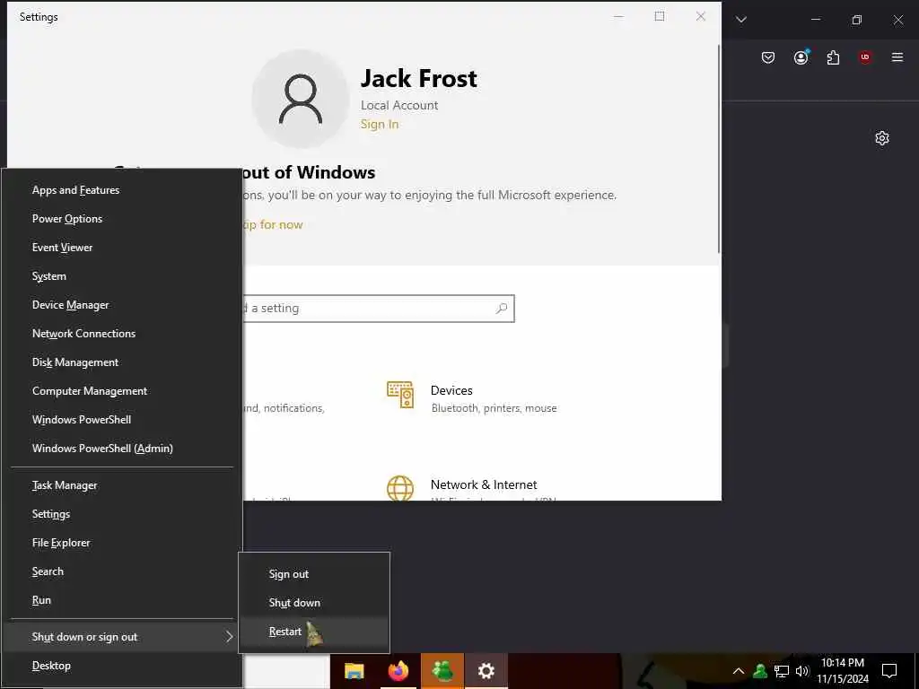Open the Firefox account icon

point(801,57)
